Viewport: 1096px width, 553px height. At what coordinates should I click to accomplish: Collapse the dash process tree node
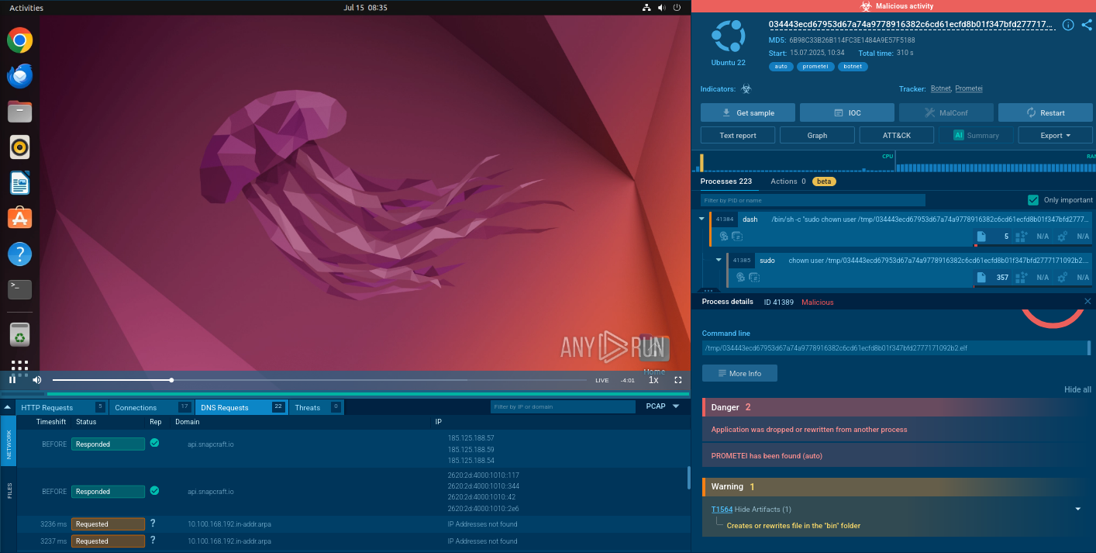point(702,219)
